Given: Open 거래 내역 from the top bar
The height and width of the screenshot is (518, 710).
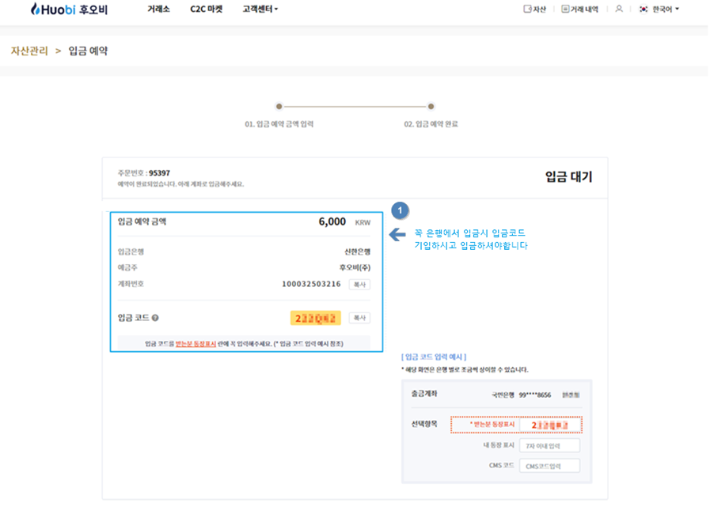Looking at the screenshot, I should [579, 9].
